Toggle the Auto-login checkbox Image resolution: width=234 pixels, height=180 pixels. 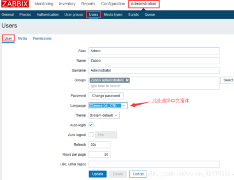point(91,125)
